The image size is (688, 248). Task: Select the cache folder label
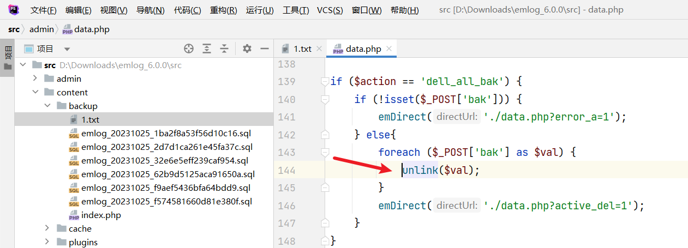click(80, 228)
